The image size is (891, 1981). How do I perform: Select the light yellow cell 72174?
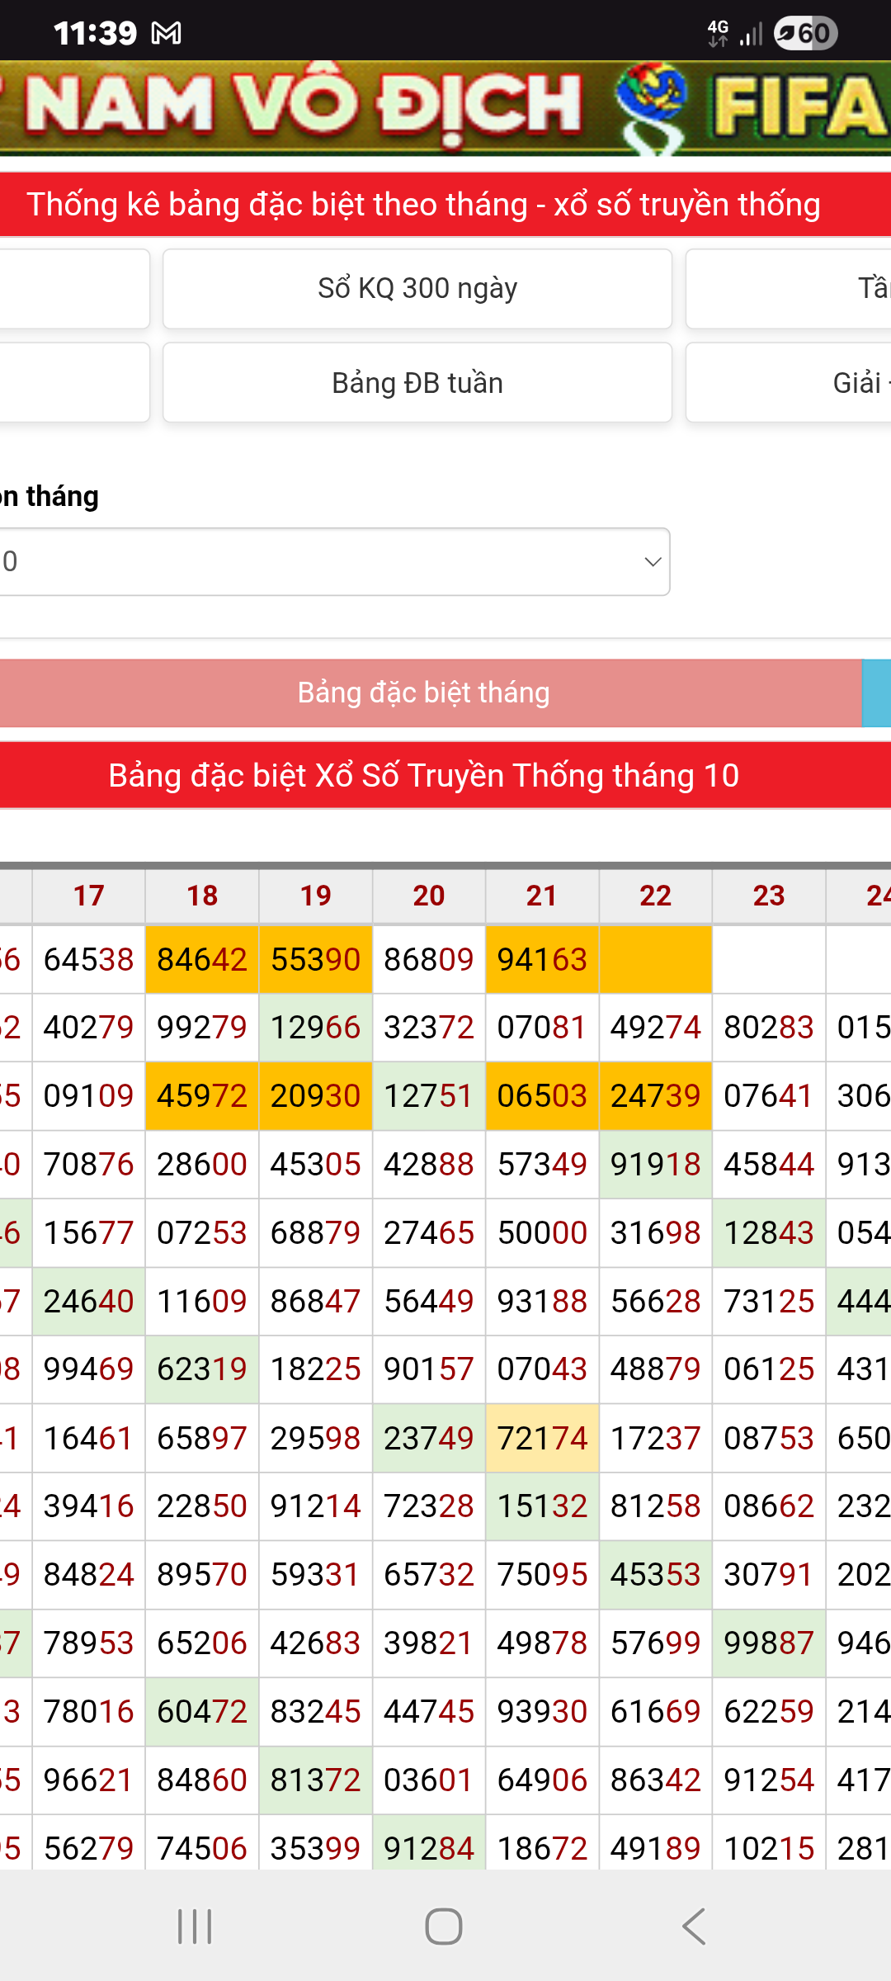point(542,1439)
